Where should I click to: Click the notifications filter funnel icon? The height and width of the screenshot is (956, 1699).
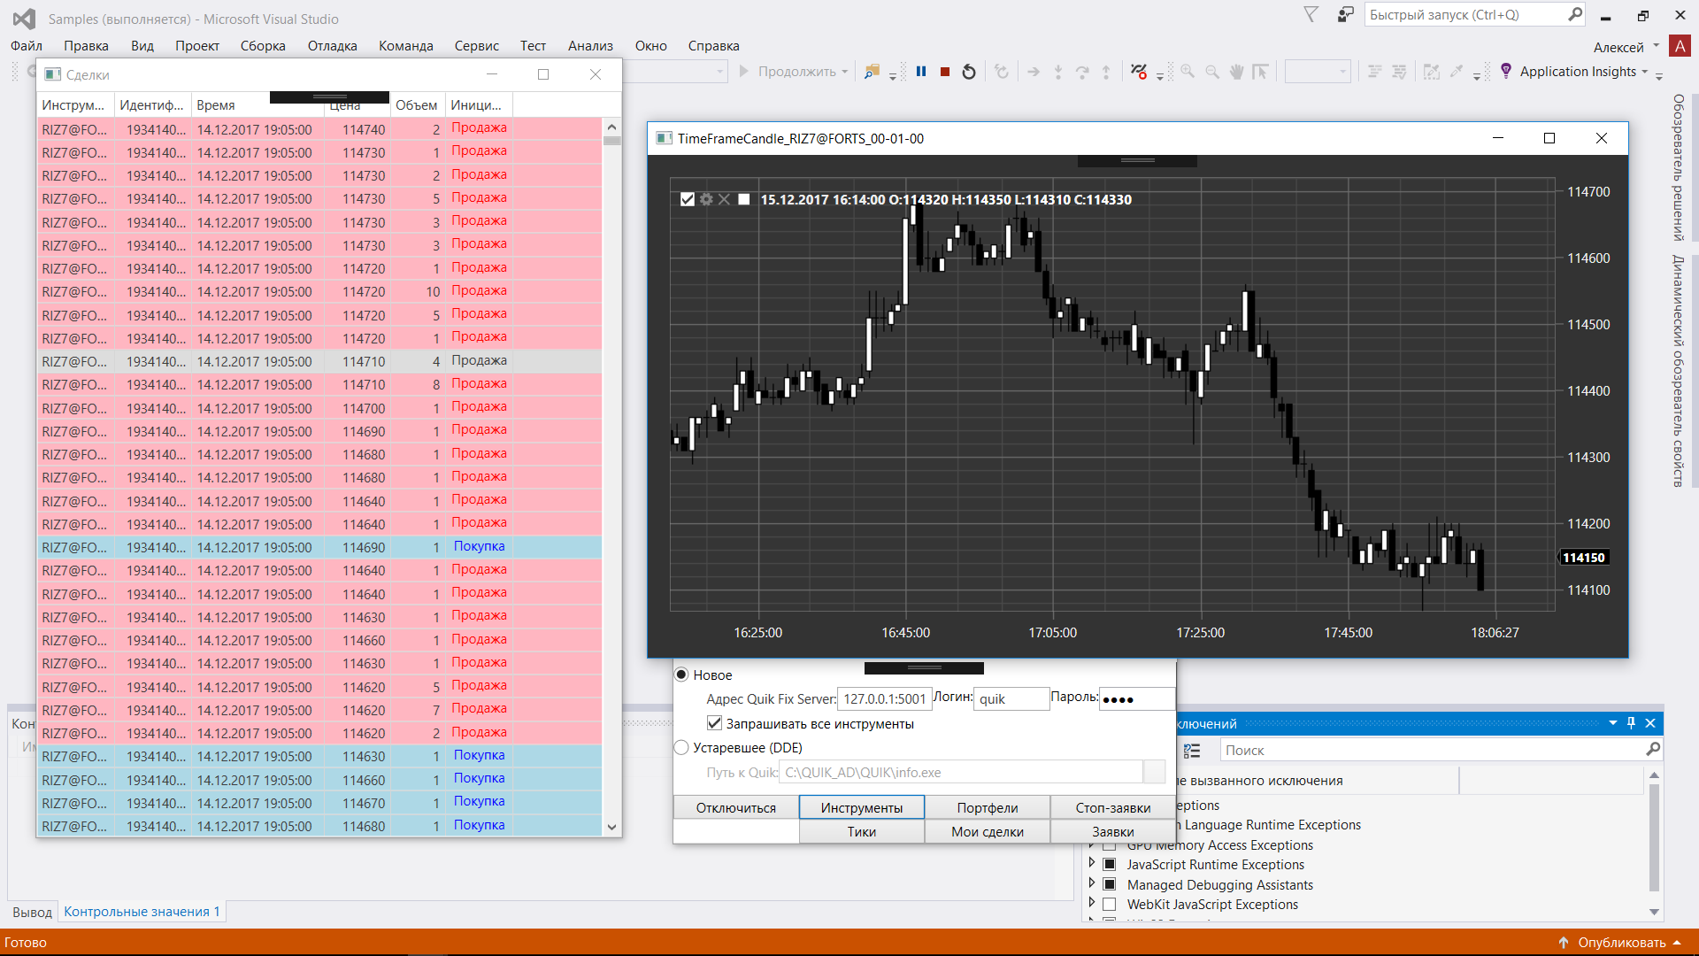tap(1311, 14)
